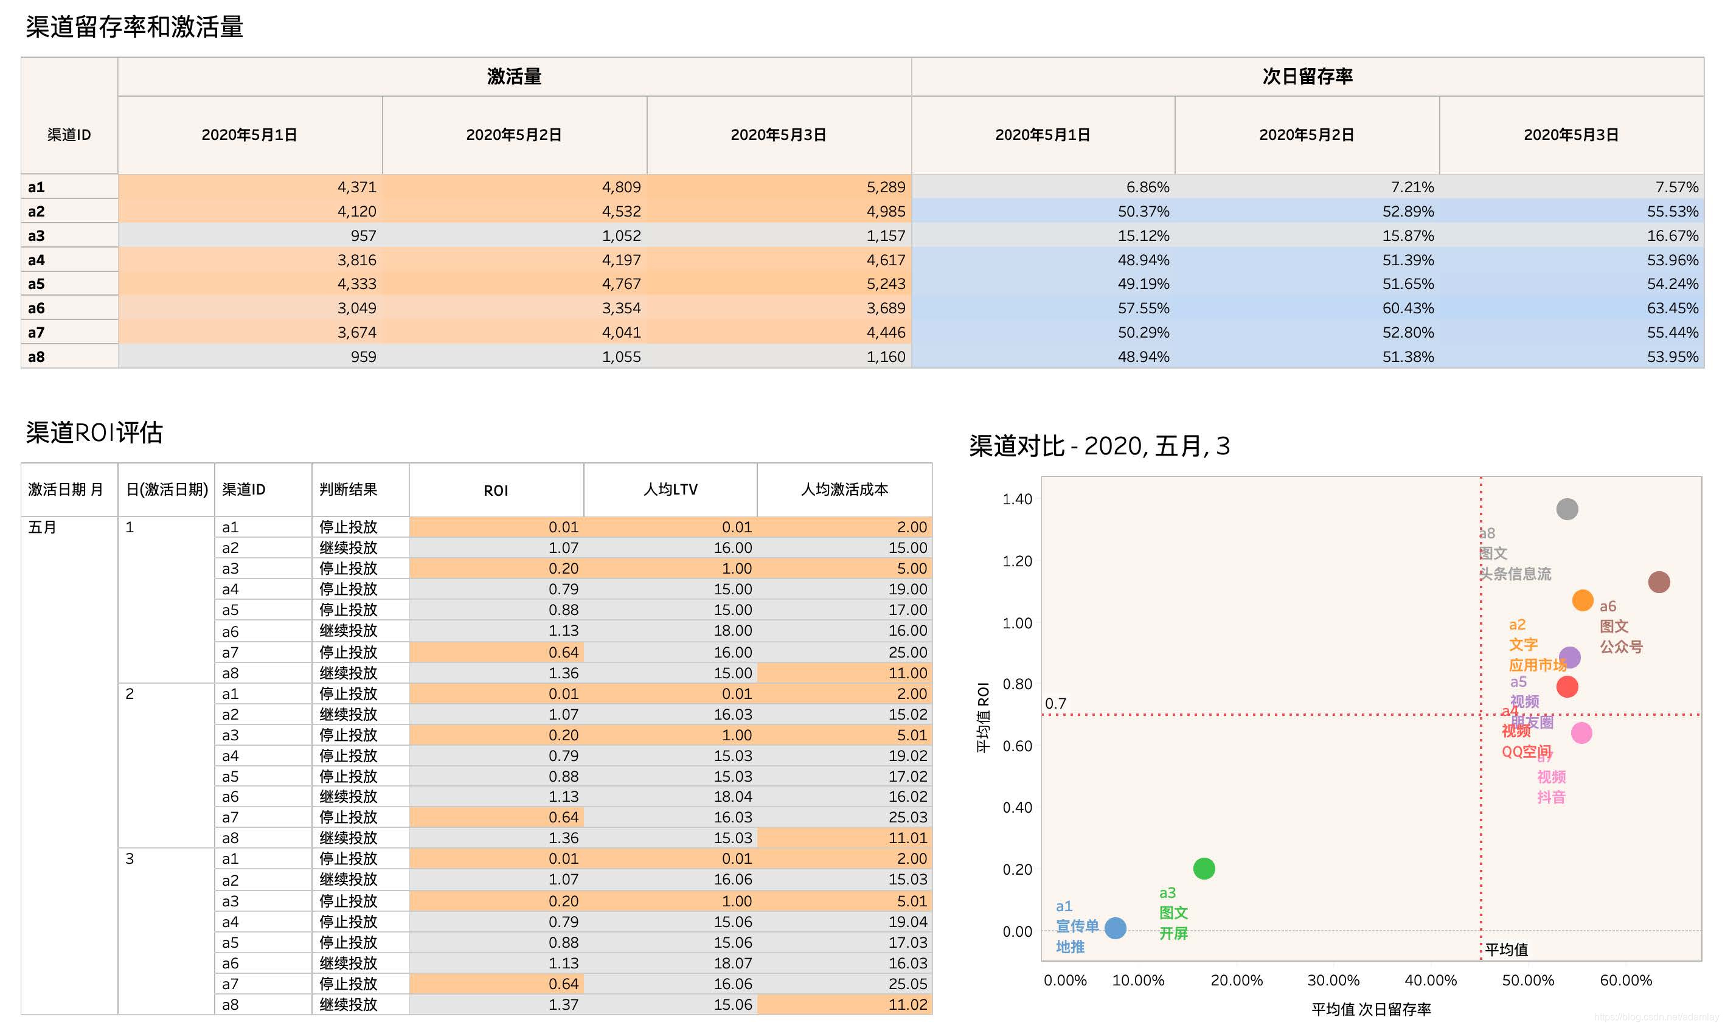Viewport: 1725px width, 1028px height.
Task: Click the 渠道对比 chart title
Action: pyautogui.click(x=1099, y=445)
